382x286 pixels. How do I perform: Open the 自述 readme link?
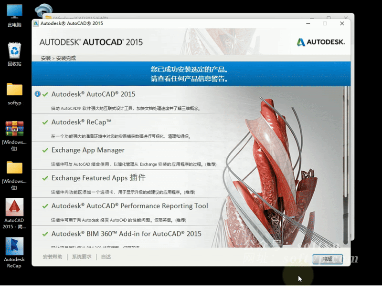click(x=106, y=257)
